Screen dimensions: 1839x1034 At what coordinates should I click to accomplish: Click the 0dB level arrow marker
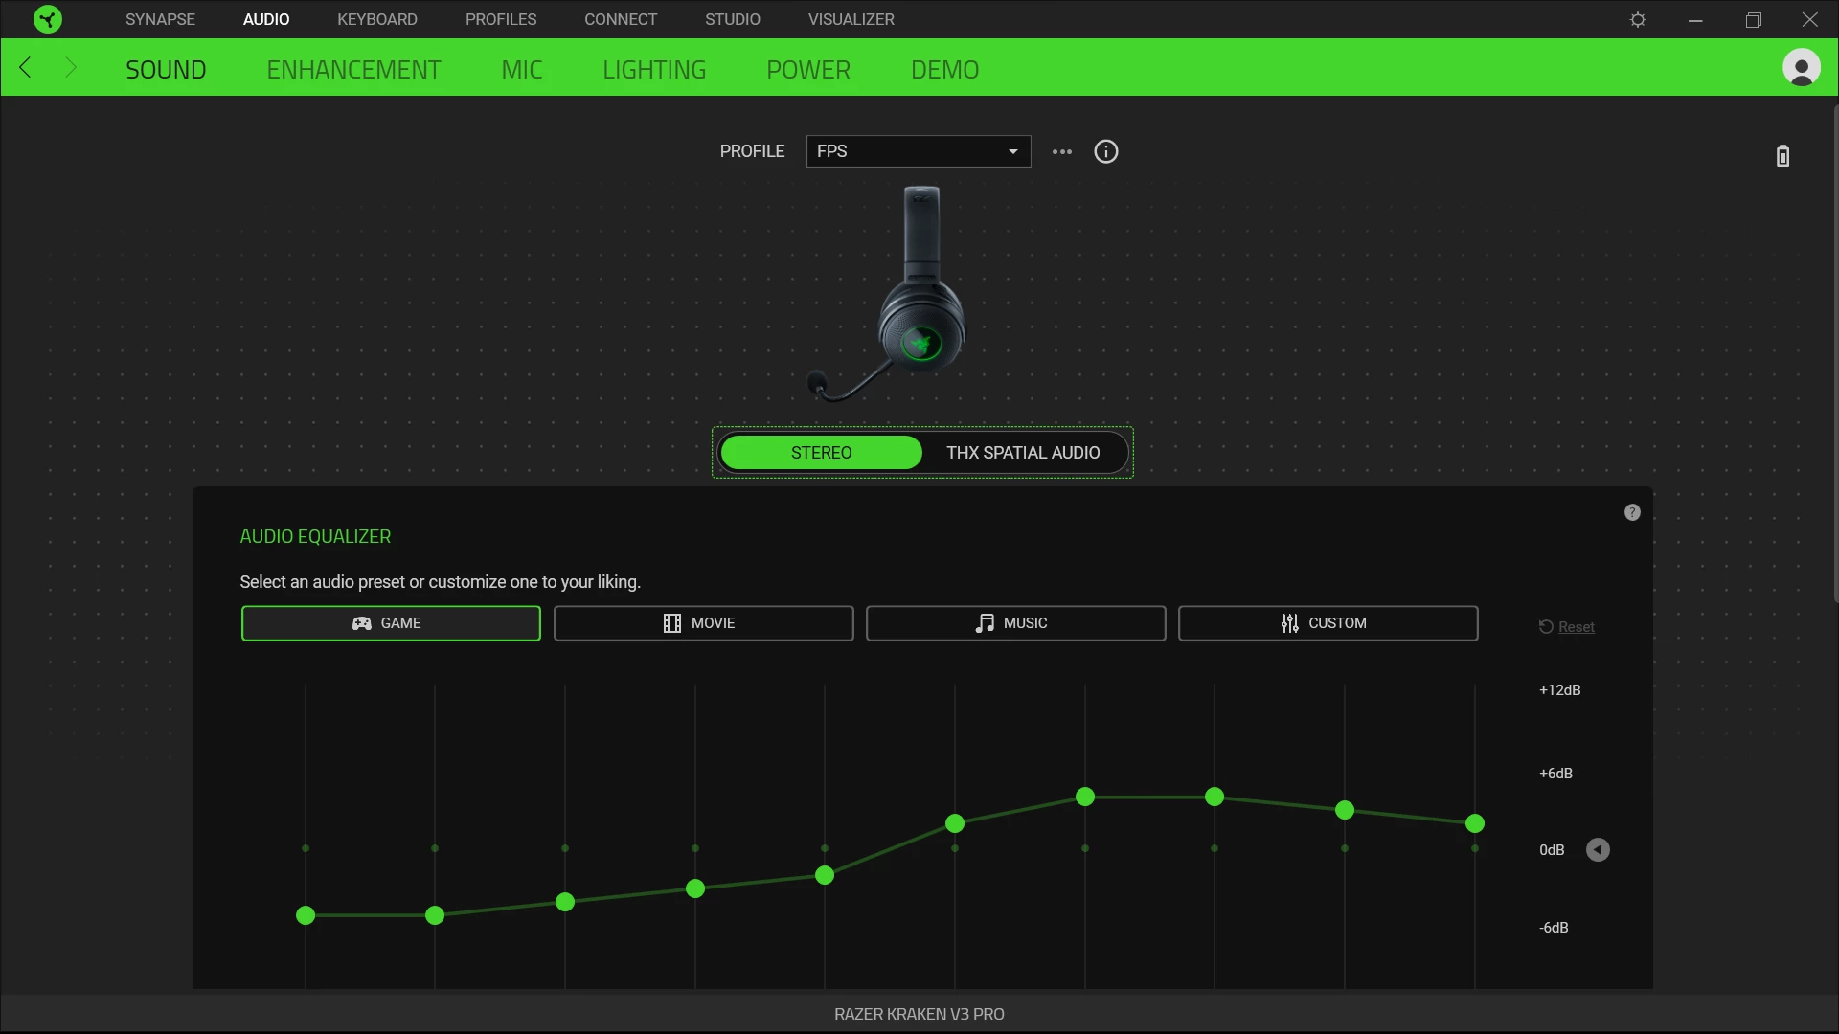1598,850
